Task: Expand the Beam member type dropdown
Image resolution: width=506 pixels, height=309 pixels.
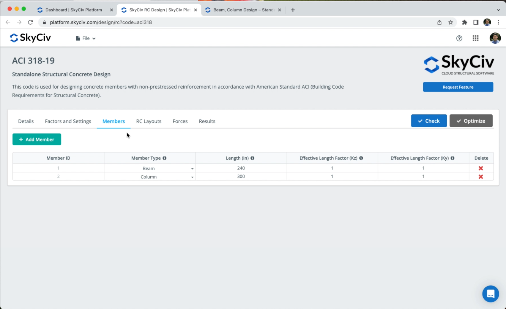Action: coord(192,169)
